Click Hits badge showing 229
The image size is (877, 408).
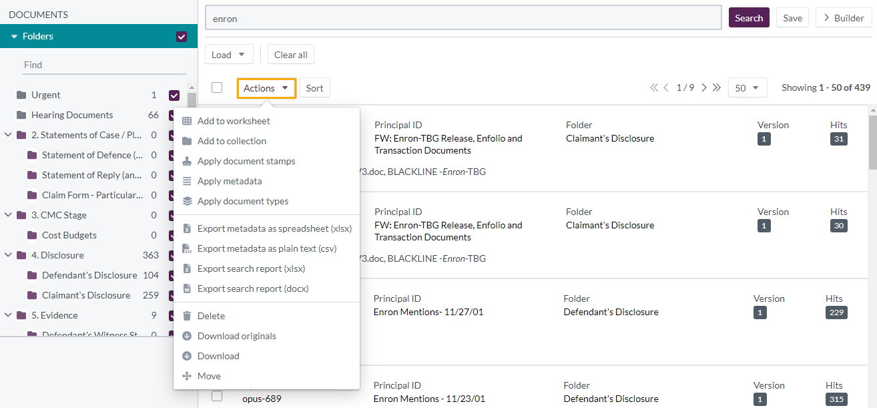[836, 313]
